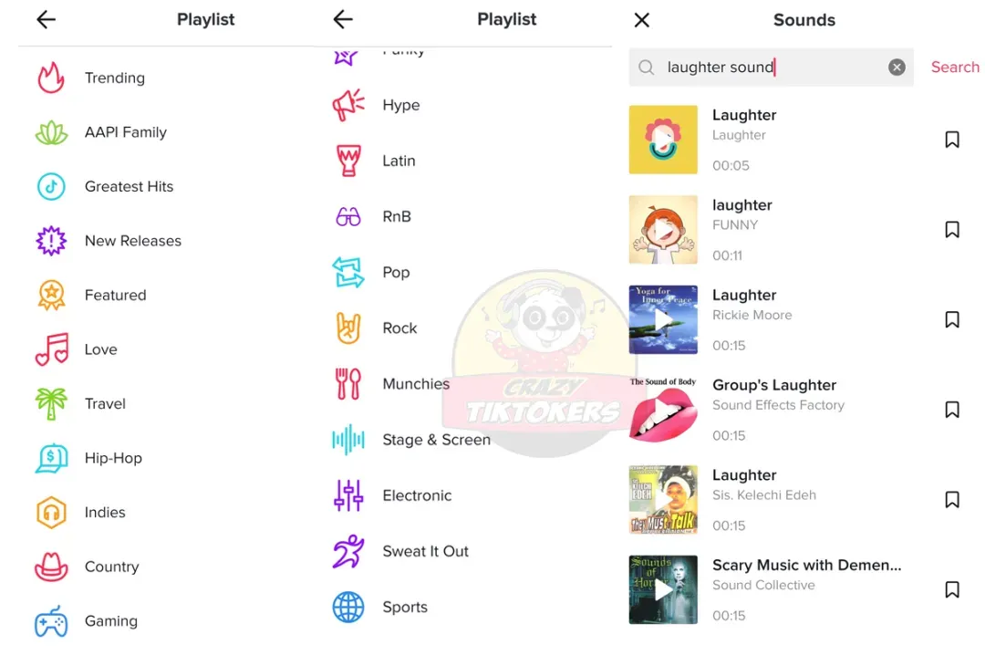Open the Rock hand icon playlist

pos(348,328)
